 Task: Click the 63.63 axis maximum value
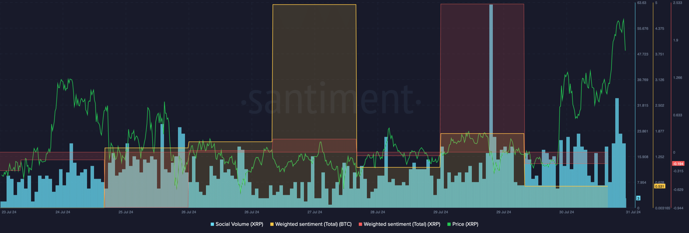coord(642,3)
